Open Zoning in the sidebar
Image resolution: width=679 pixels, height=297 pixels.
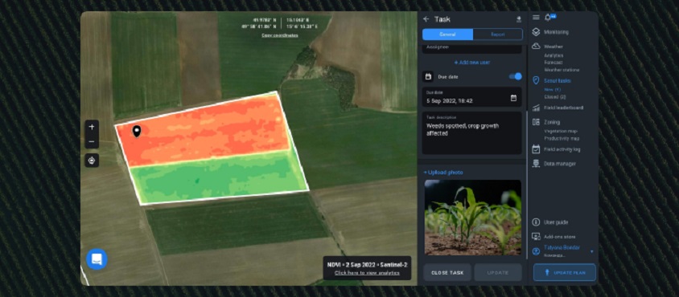(x=552, y=122)
